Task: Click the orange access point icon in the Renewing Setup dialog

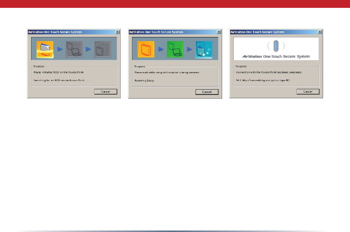Action: click(x=146, y=49)
